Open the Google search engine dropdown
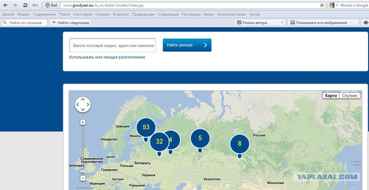The width and height of the screenshot is (369, 190). click(x=337, y=5)
